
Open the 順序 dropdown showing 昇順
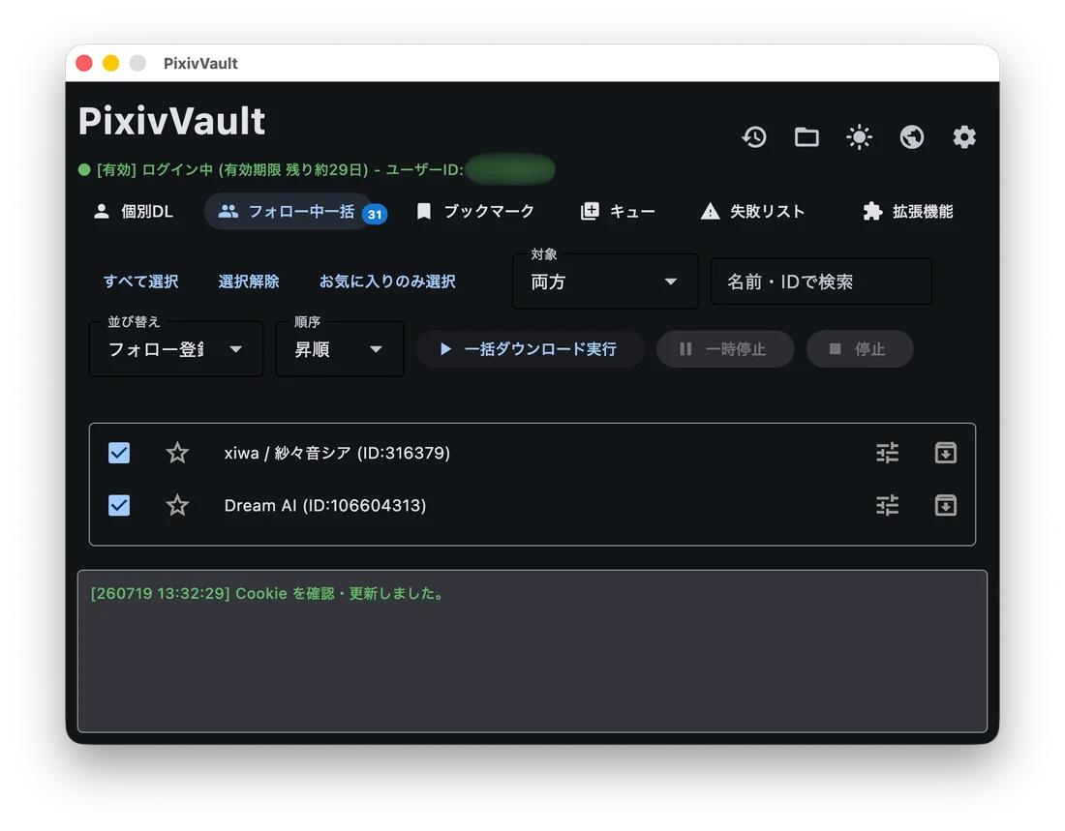click(340, 349)
